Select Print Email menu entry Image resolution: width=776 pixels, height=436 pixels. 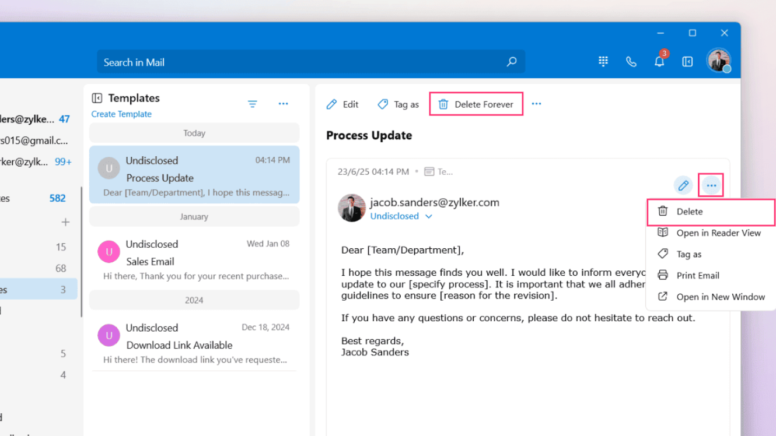coord(711,275)
